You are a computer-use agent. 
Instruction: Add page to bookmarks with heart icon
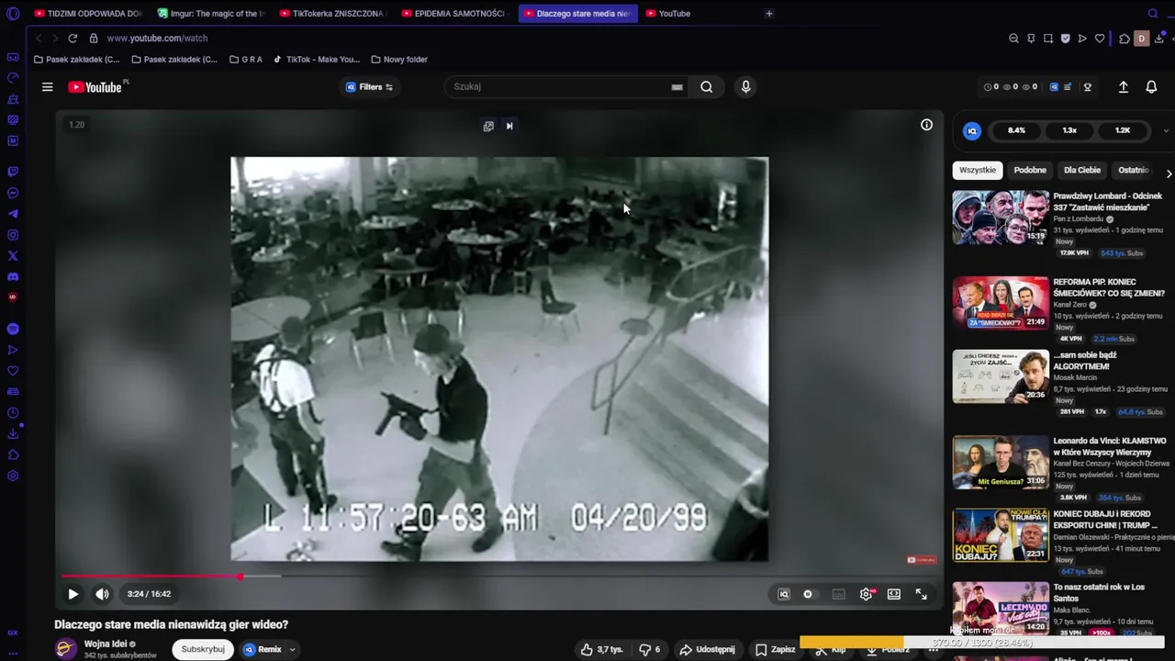1100,39
